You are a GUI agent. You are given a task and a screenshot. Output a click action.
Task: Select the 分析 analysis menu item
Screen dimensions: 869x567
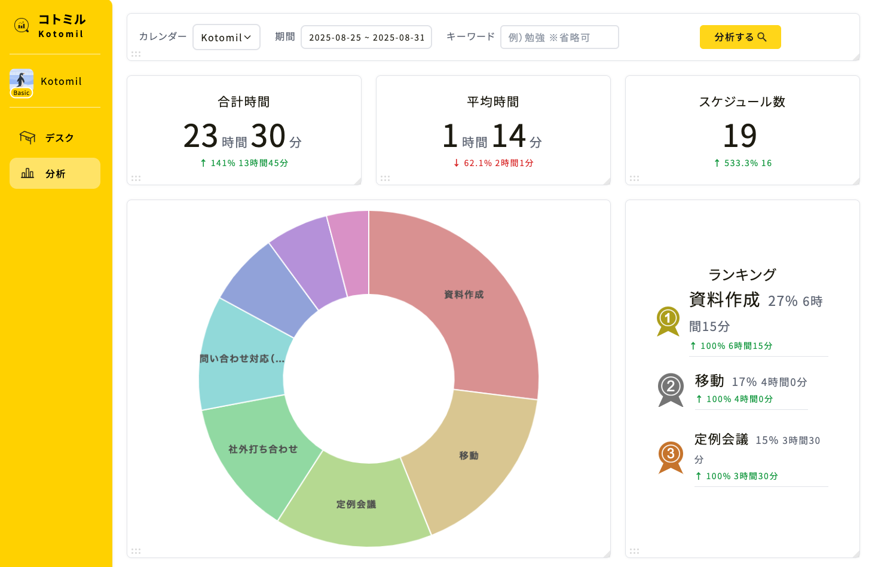pos(55,173)
